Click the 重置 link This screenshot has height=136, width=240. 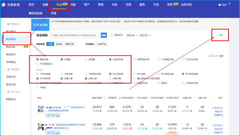click(221, 56)
